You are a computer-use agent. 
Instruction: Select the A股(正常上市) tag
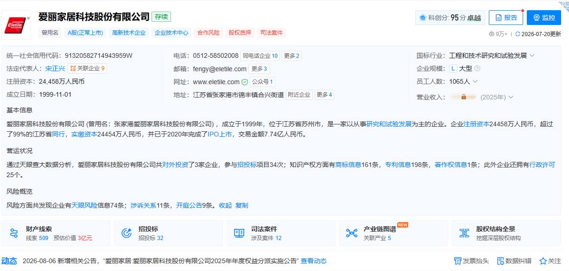85,33
